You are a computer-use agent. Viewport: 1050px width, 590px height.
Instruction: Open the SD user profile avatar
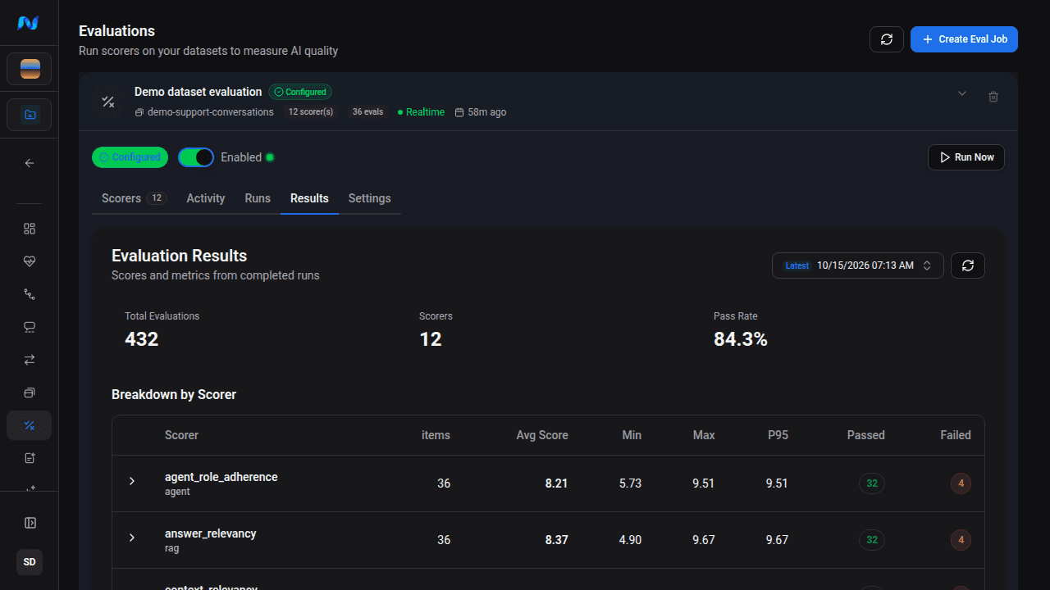pyautogui.click(x=30, y=562)
